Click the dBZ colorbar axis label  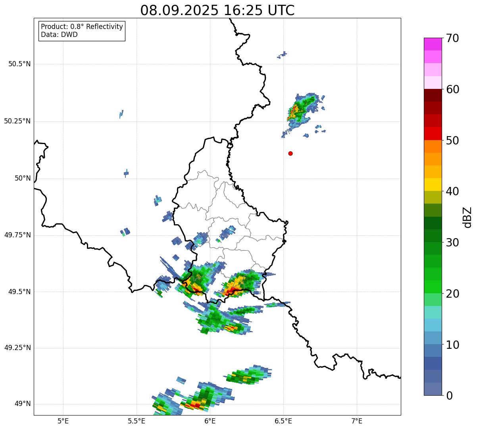coord(467,217)
